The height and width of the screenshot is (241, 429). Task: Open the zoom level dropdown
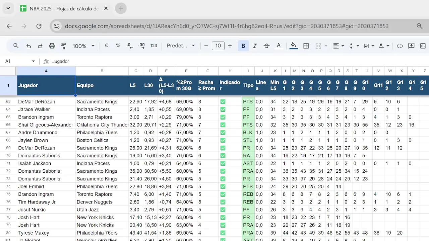click(84, 46)
